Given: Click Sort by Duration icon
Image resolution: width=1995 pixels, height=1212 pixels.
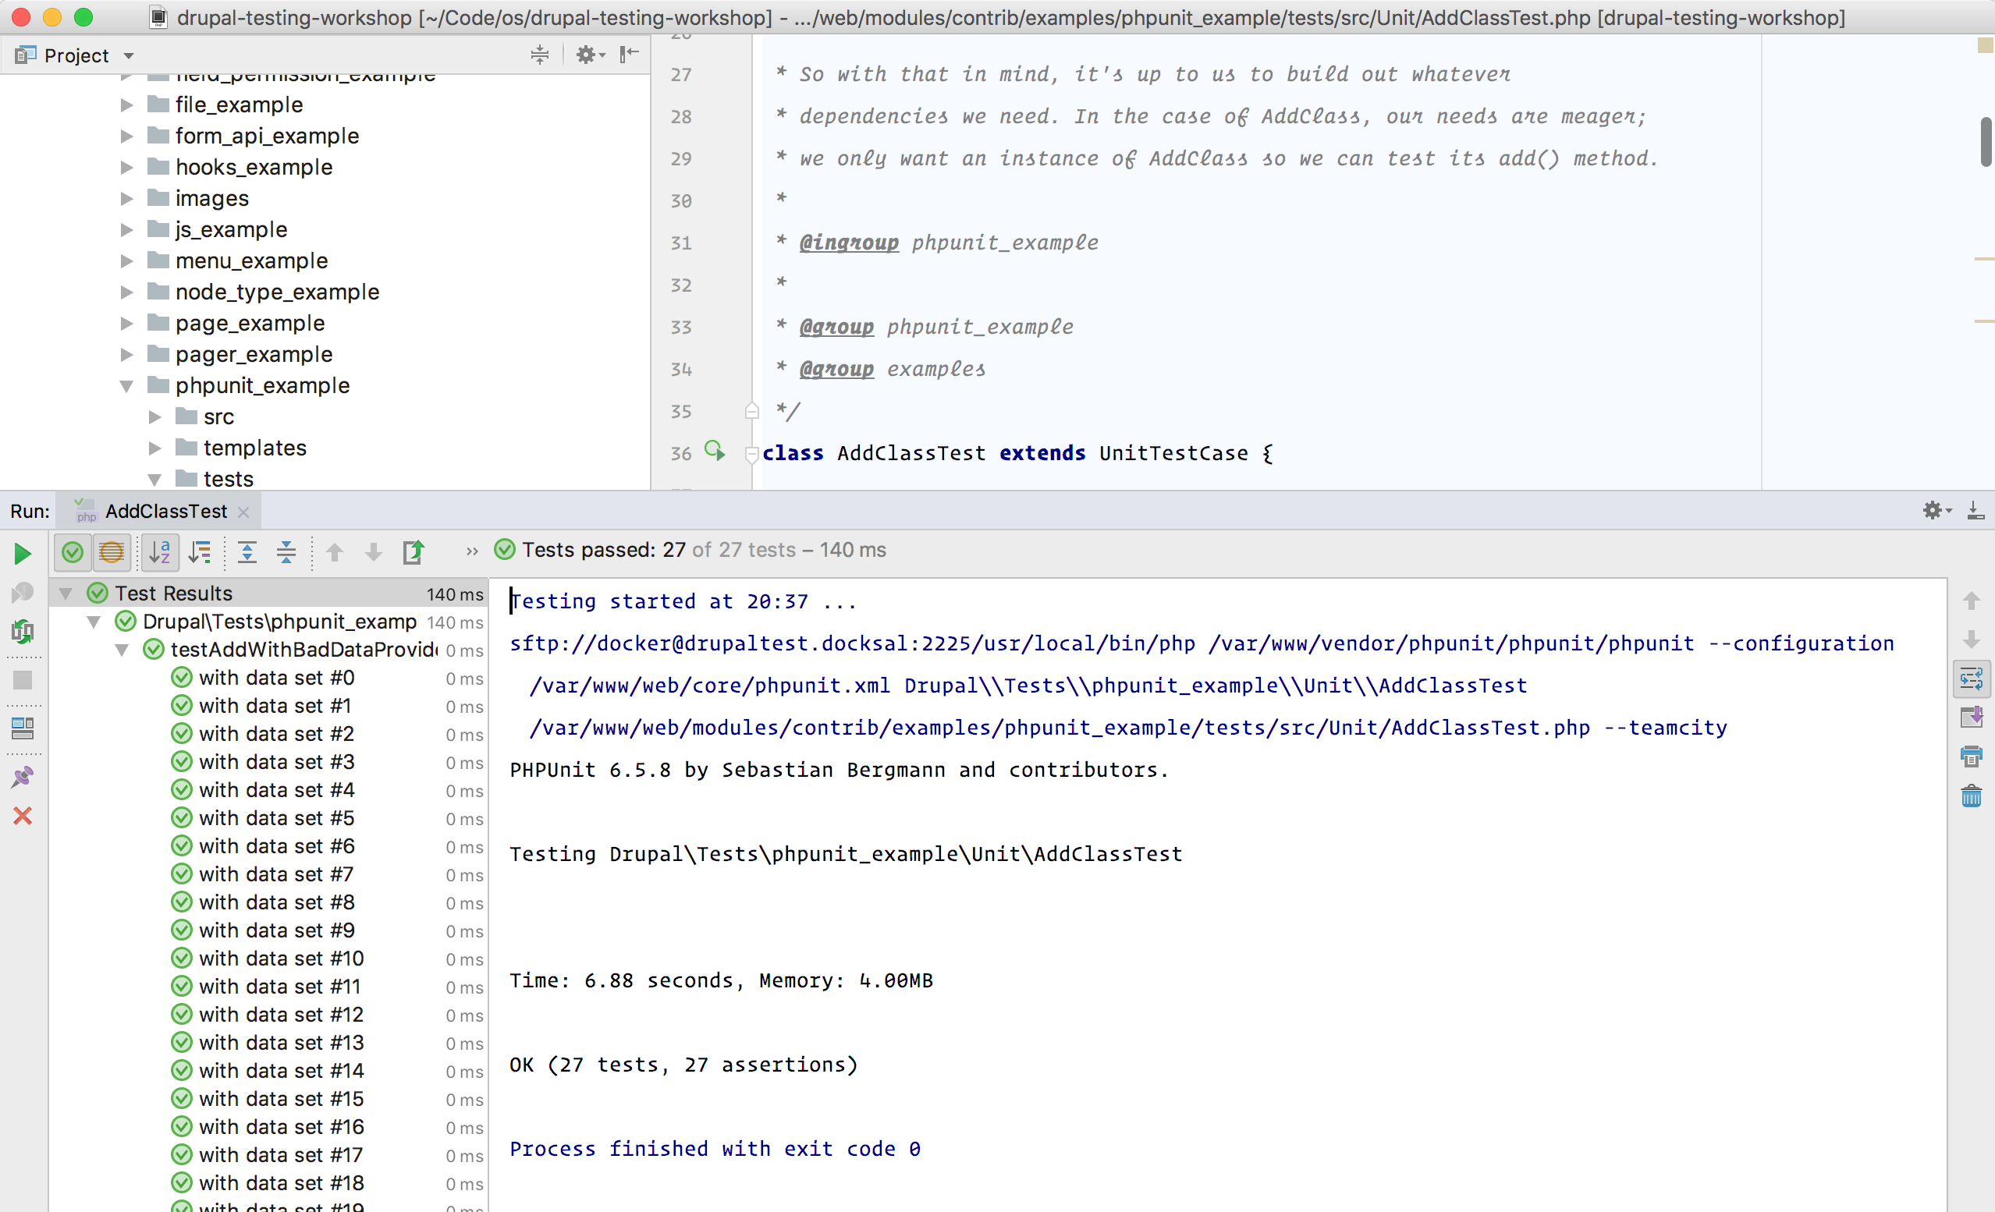Looking at the screenshot, I should point(199,552).
